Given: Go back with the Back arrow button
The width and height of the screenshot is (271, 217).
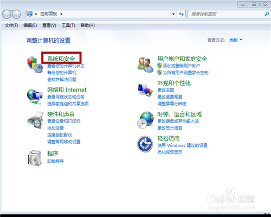Looking at the screenshot, I should 7,14.
